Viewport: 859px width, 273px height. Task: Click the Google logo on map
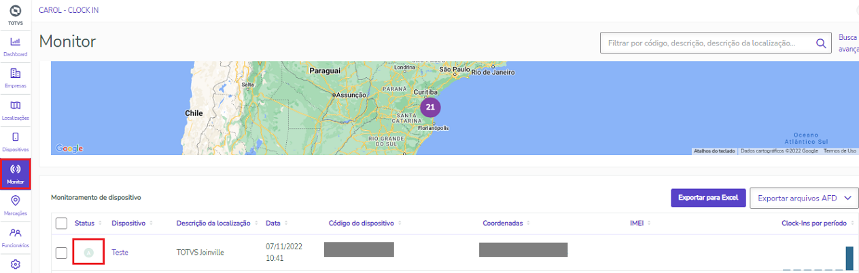pos(69,148)
